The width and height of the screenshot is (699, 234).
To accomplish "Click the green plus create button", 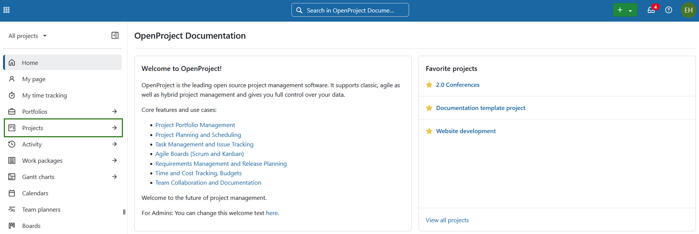I will [620, 10].
